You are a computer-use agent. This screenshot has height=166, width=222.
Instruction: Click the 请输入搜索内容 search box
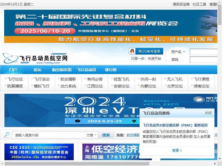click(49, 135)
